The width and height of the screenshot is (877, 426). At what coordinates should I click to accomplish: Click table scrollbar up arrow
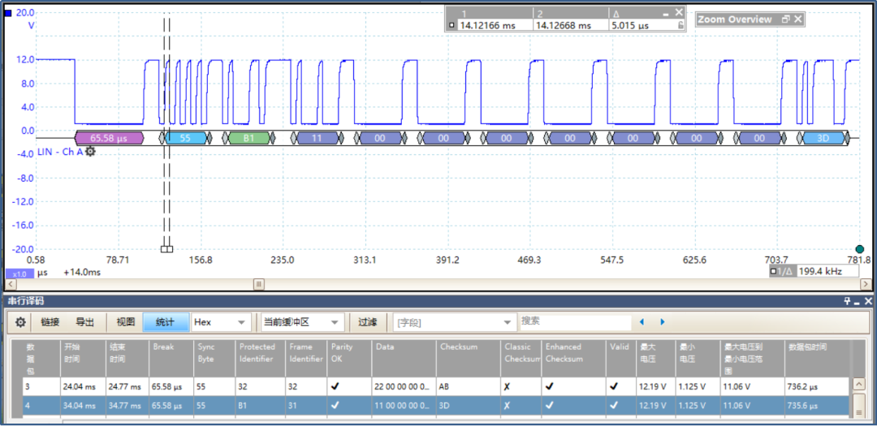pyautogui.click(x=859, y=385)
